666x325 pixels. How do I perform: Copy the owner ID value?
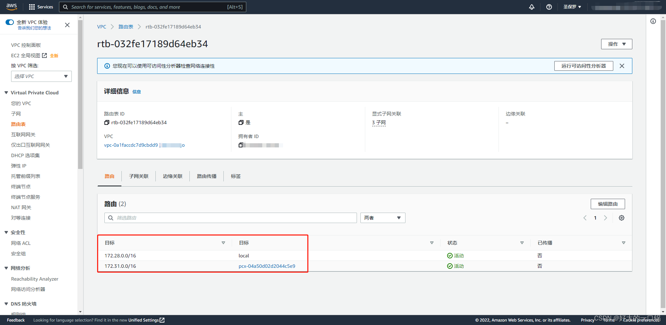click(x=241, y=145)
